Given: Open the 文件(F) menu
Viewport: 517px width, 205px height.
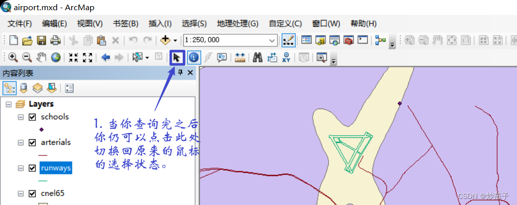Looking at the screenshot, I should pyautogui.click(x=19, y=23).
